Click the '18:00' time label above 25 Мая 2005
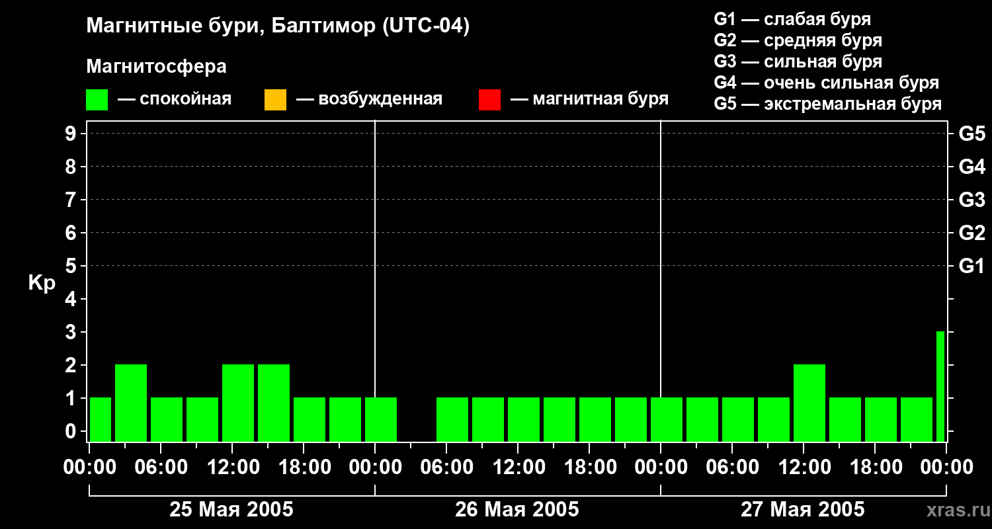Image resolution: width=992 pixels, height=529 pixels. click(305, 468)
